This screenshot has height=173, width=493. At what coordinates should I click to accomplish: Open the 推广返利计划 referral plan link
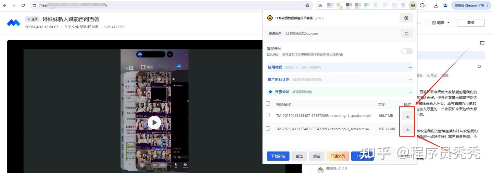coord(340,80)
